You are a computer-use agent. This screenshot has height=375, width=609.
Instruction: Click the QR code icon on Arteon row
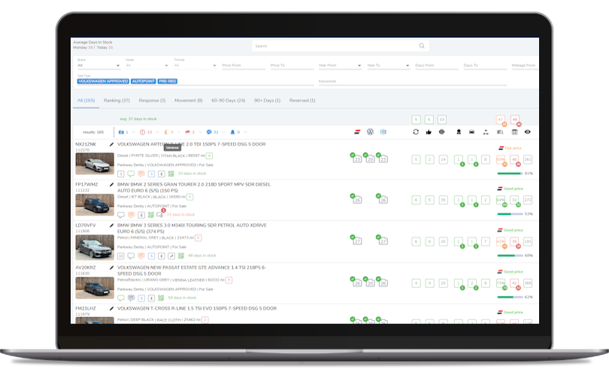click(x=171, y=174)
